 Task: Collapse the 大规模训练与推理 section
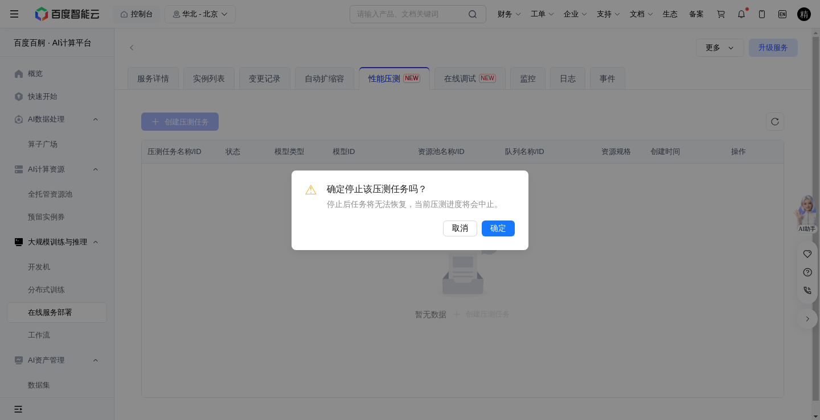tap(96, 242)
